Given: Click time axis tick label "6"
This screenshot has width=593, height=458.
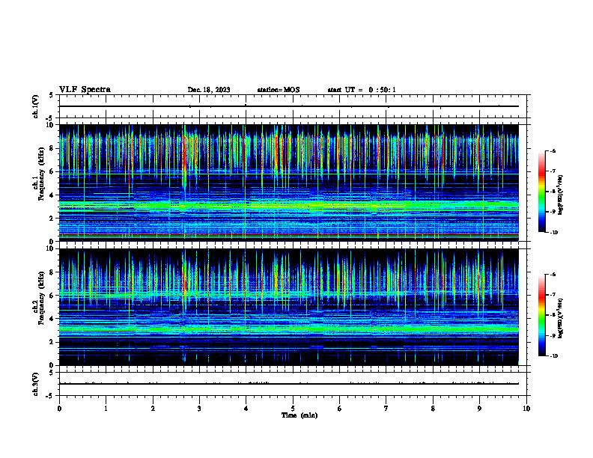Looking at the screenshot, I should coord(339,409).
